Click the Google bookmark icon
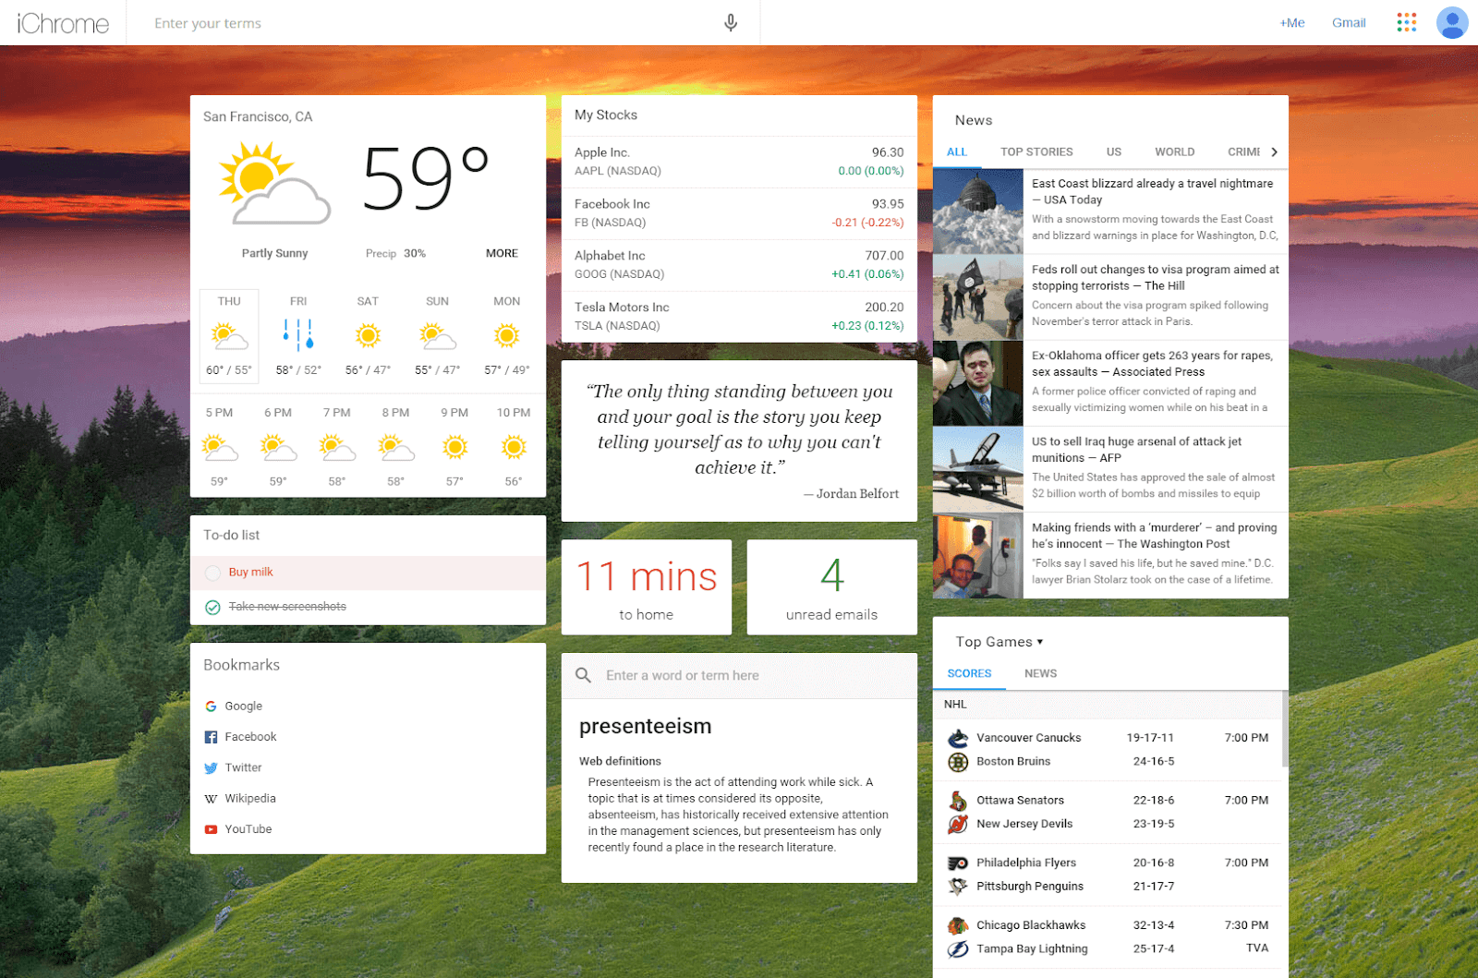 211,706
